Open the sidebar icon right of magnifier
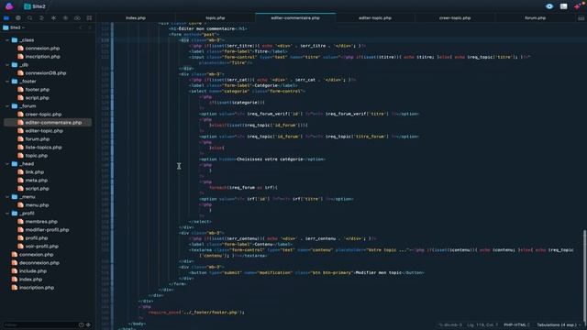The width and height of the screenshot is (587, 330). click(41, 18)
